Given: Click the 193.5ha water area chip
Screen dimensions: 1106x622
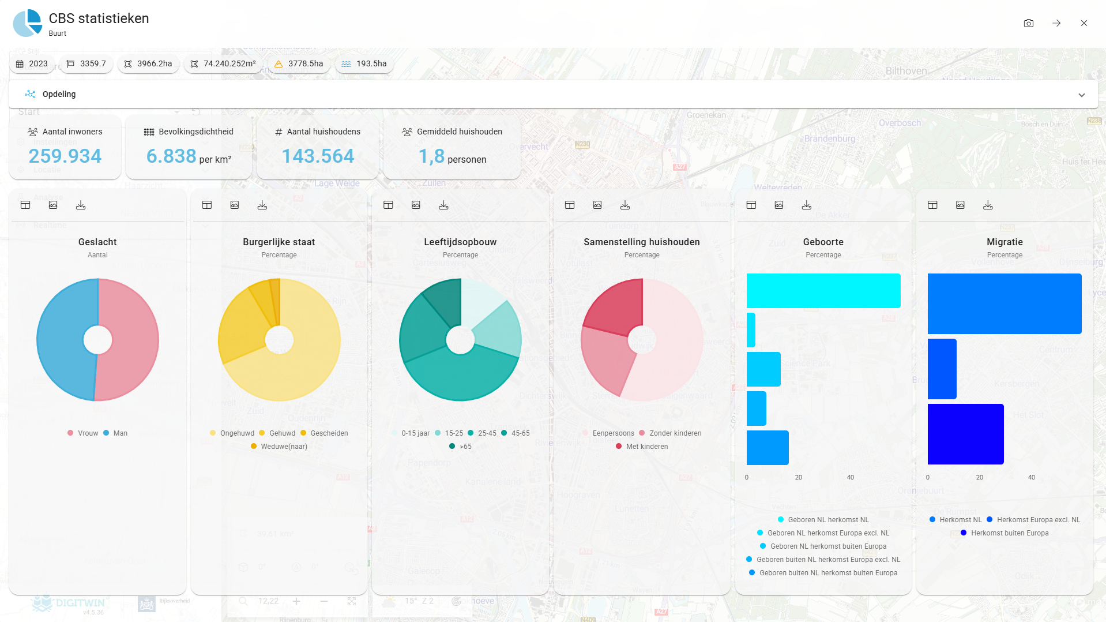Looking at the screenshot, I should [x=364, y=63].
